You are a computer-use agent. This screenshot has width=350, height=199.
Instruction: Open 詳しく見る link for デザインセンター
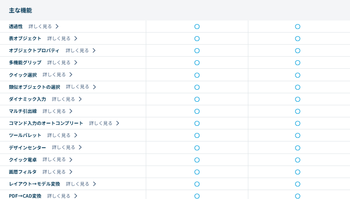coord(63,147)
